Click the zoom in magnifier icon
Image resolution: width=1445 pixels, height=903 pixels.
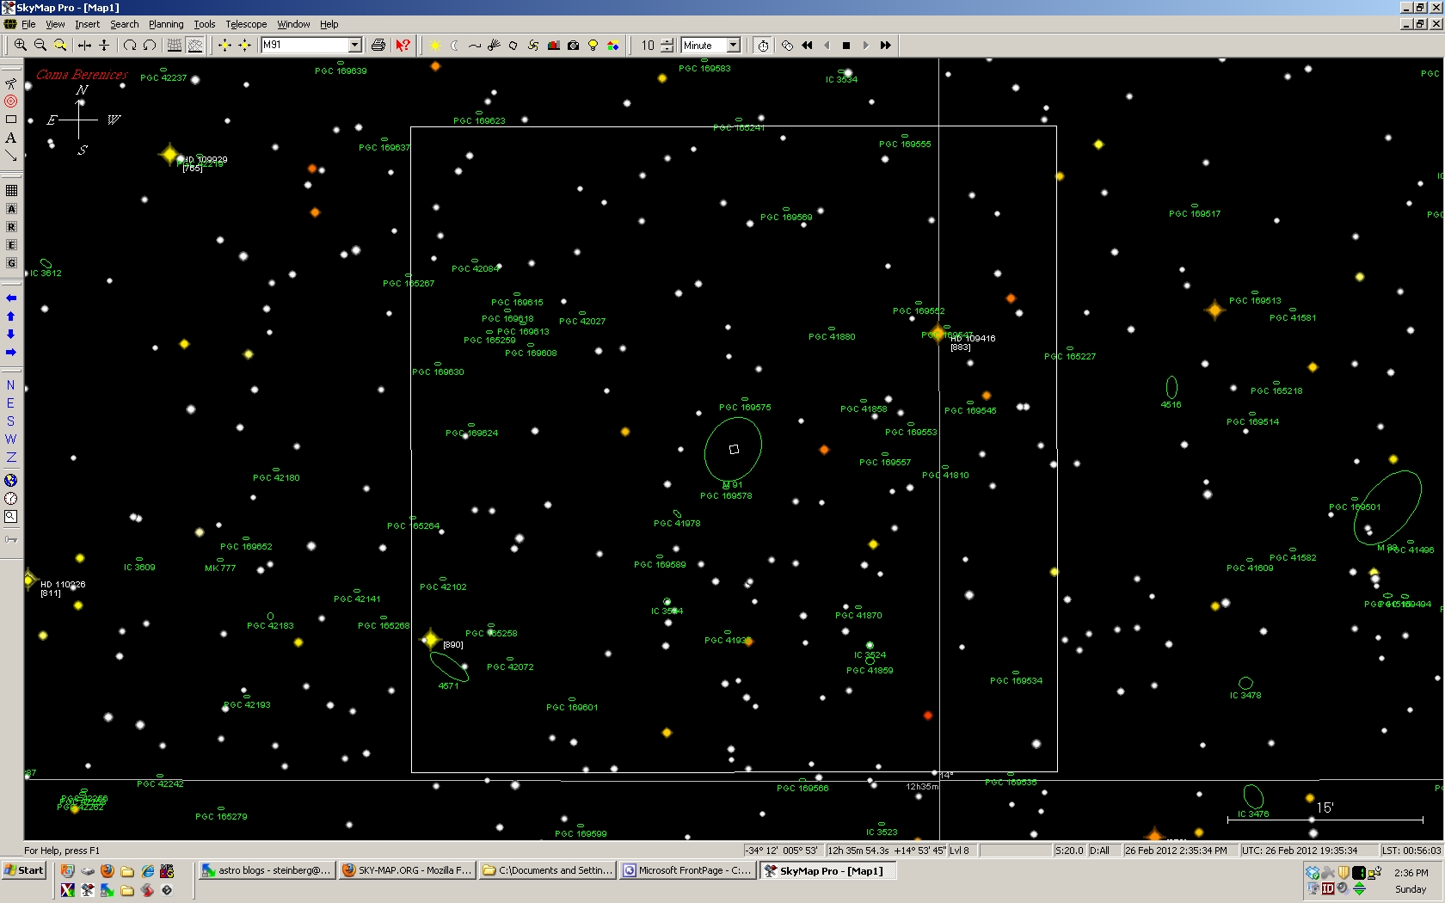(20, 45)
